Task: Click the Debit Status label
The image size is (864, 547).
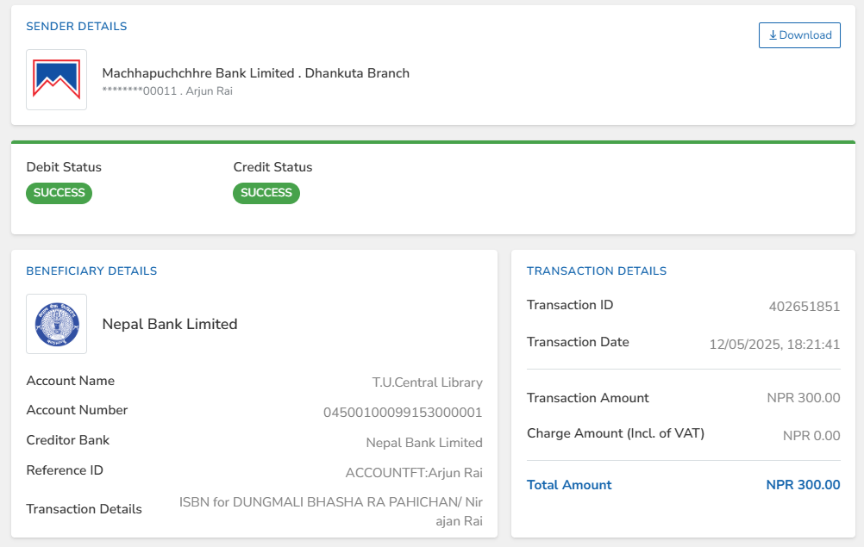Action: coord(64,167)
